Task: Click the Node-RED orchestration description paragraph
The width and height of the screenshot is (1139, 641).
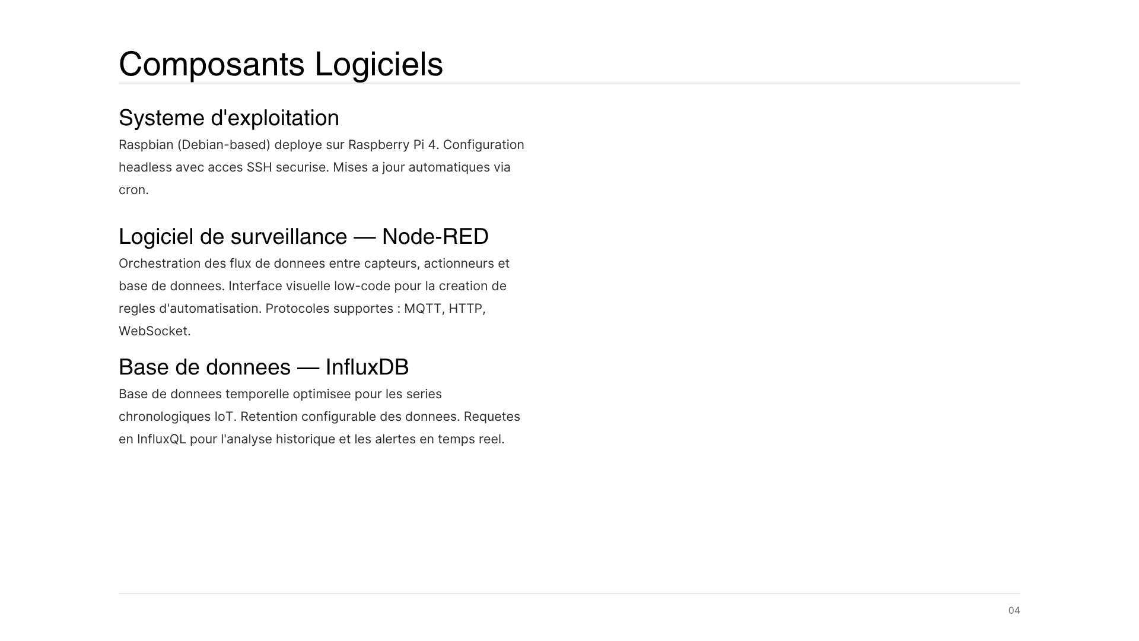Action: click(x=314, y=297)
